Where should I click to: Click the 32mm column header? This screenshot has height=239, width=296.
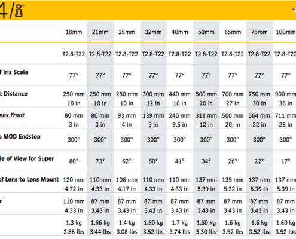click(153, 32)
